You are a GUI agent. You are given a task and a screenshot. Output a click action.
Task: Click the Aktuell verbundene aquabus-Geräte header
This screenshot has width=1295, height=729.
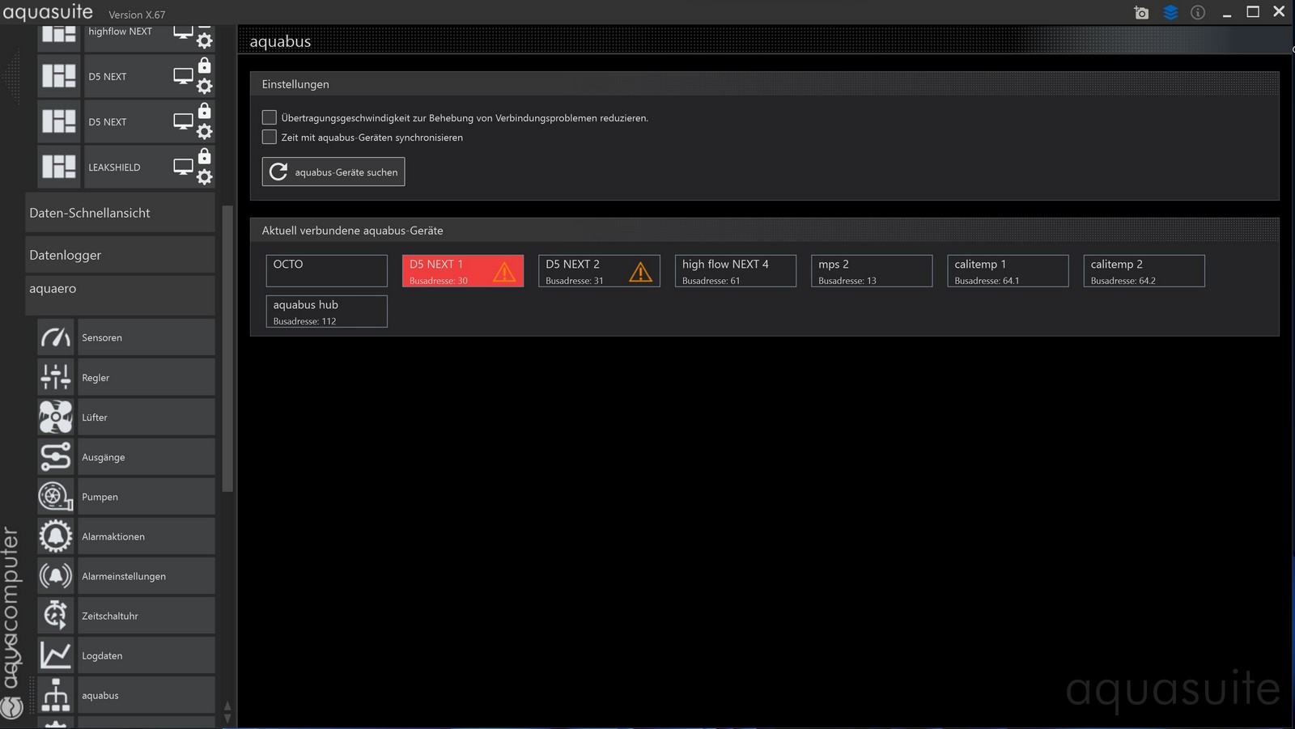pos(764,231)
